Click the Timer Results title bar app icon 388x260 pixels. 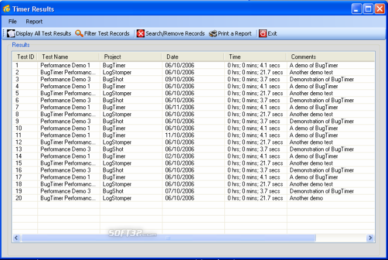[6, 9]
